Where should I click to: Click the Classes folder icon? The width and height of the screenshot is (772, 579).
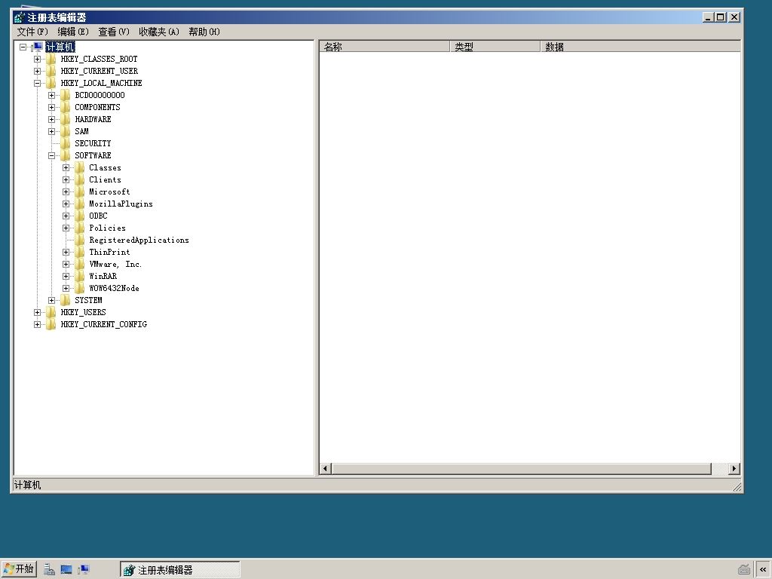(x=79, y=168)
